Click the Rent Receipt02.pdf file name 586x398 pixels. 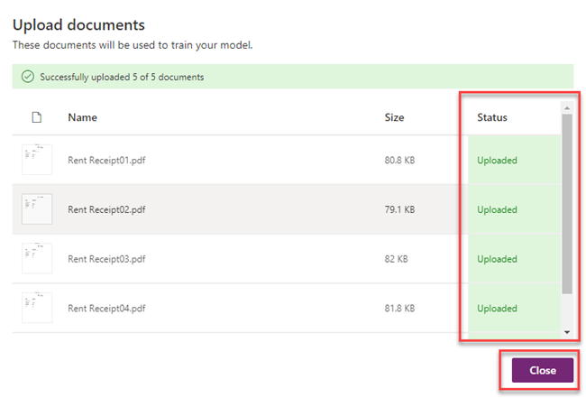(x=106, y=209)
